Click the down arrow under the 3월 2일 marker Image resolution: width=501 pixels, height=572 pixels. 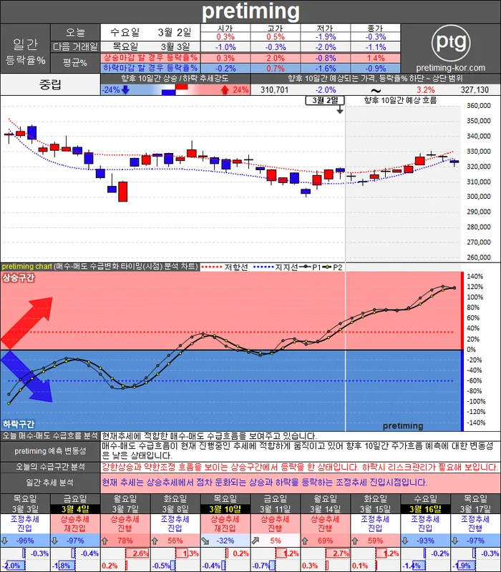click(340, 109)
